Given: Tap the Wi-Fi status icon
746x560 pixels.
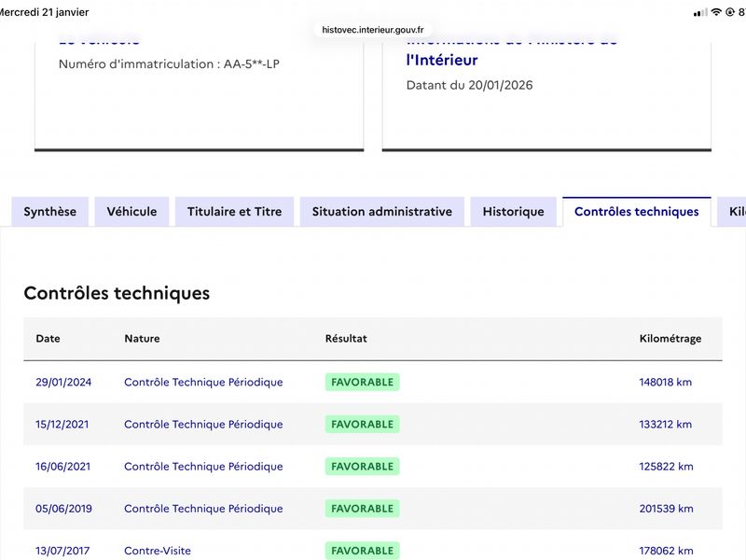Looking at the screenshot, I should (716, 12).
